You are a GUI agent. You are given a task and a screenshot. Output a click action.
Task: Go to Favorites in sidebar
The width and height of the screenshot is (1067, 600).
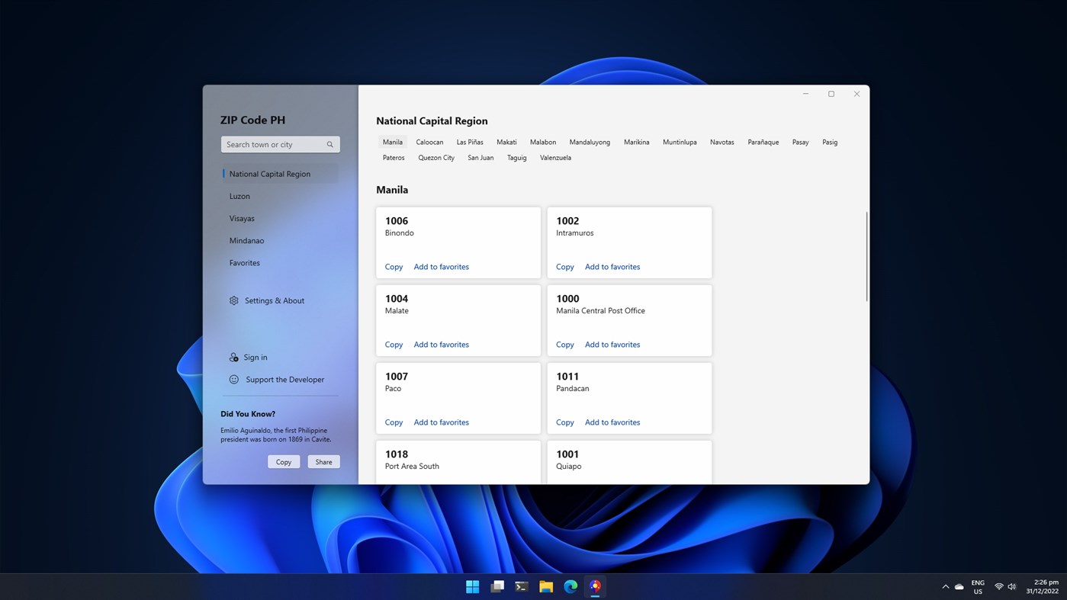[244, 263]
